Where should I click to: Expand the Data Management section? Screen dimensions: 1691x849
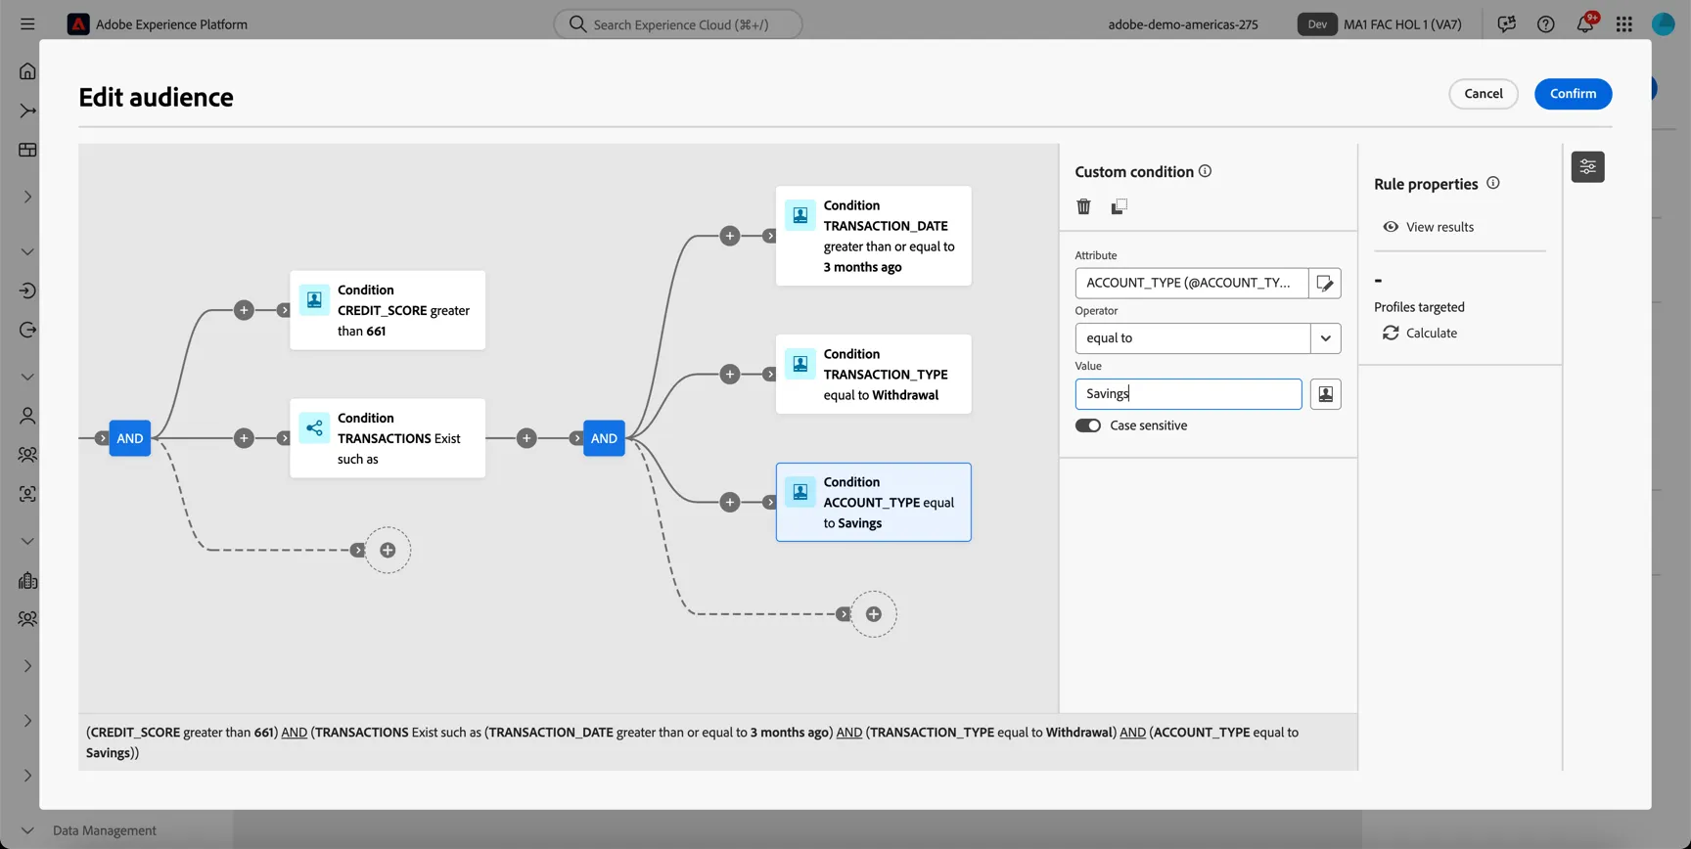(27, 830)
